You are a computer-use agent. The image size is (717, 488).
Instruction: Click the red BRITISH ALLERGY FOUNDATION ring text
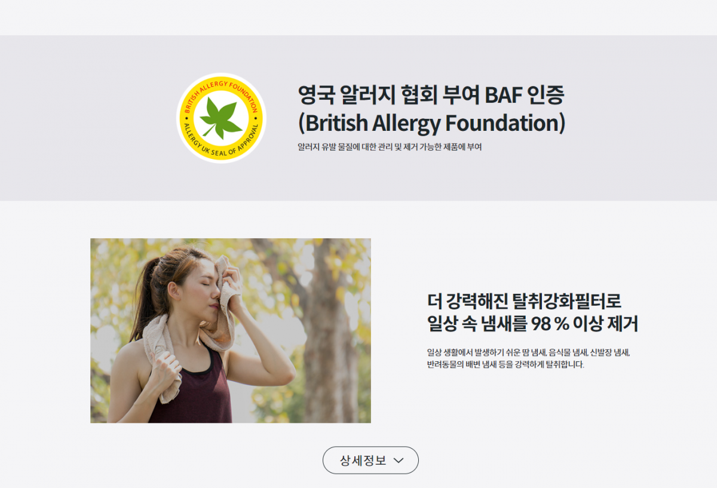(x=220, y=94)
